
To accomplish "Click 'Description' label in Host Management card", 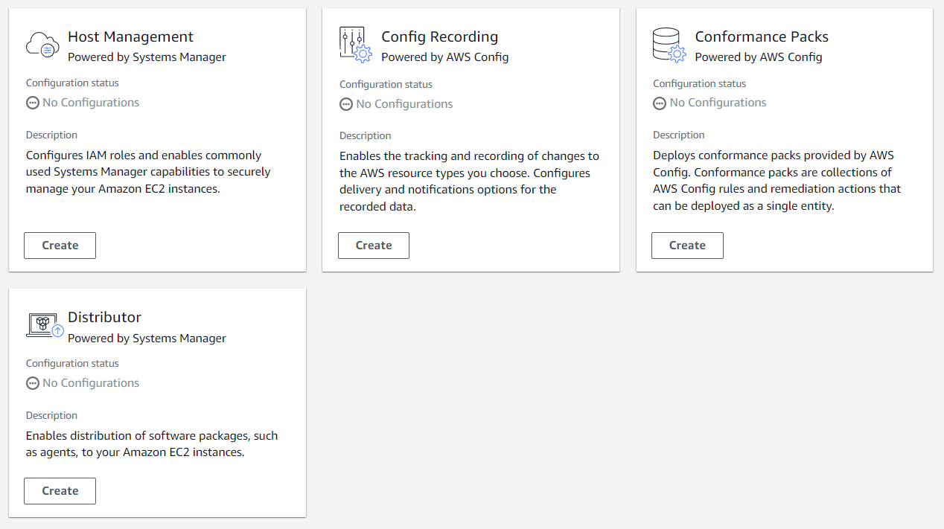I will click(x=51, y=135).
